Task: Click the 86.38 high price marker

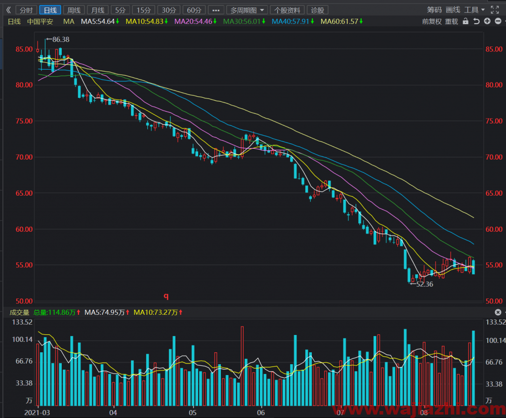Action: coord(61,40)
